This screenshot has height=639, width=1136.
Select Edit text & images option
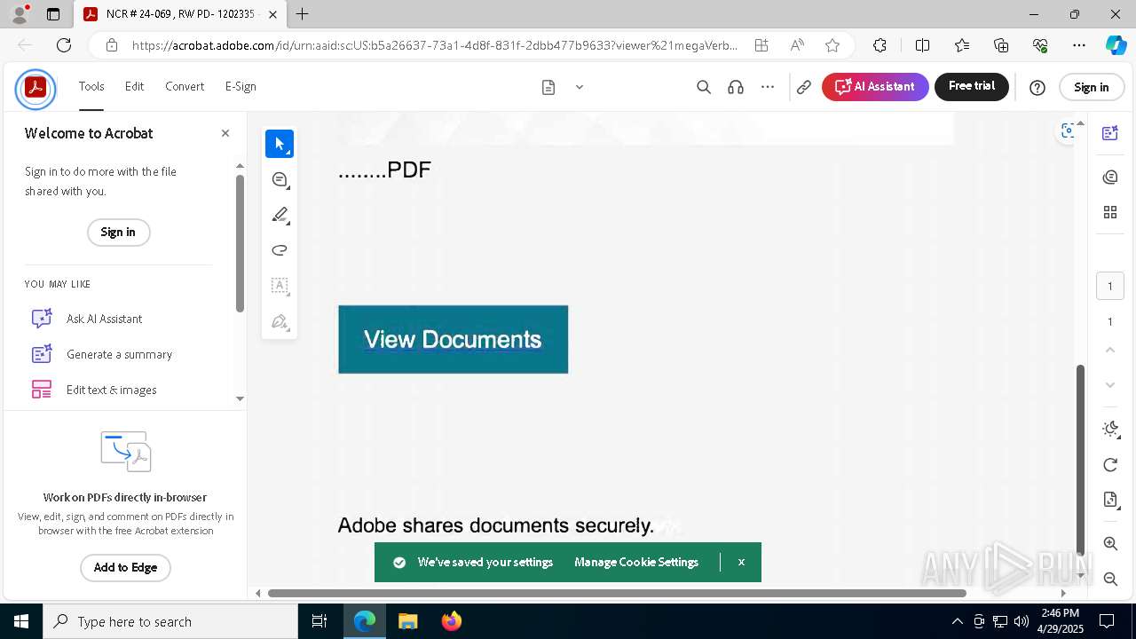coord(94,390)
